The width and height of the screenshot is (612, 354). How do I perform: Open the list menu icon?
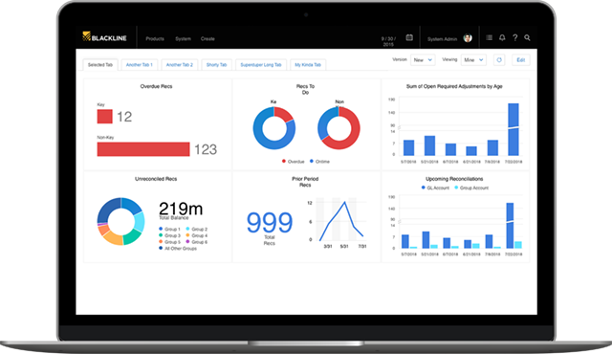489,37
